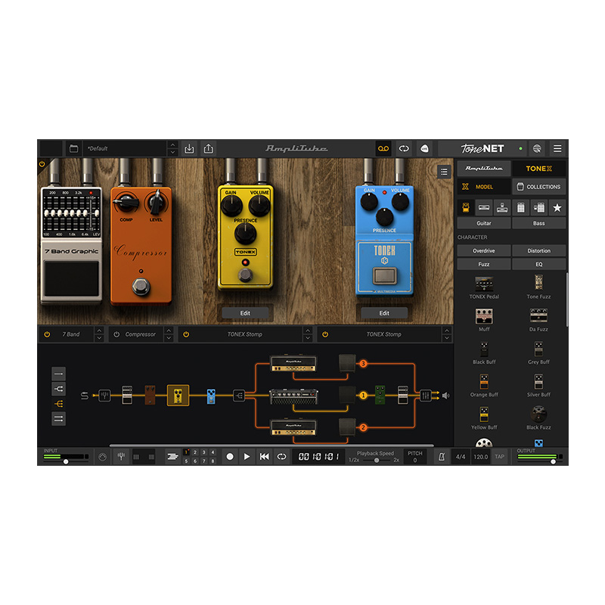Click the save preset icon
605x605 pixels.
coord(190,149)
